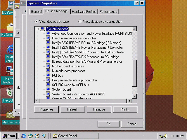187x140 pixels.
Task: Switch to the Performance tab
Action: [108, 12]
